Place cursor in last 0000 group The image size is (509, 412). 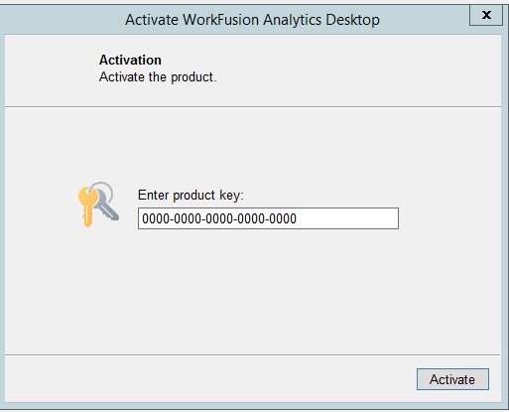pos(283,218)
